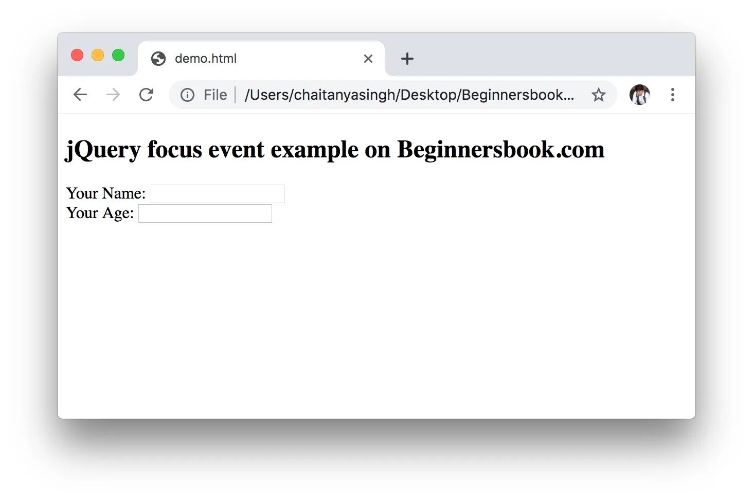Click the Your Name label text
The width and height of the screenshot is (753, 501).
click(x=106, y=193)
